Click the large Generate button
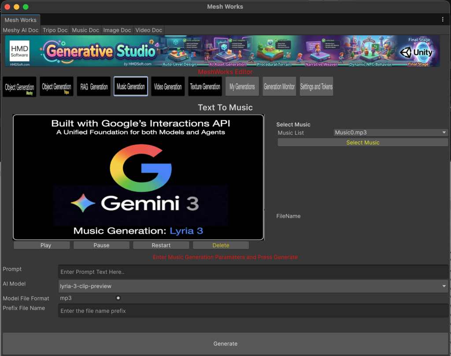The height and width of the screenshot is (356, 451). pyautogui.click(x=225, y=344)
